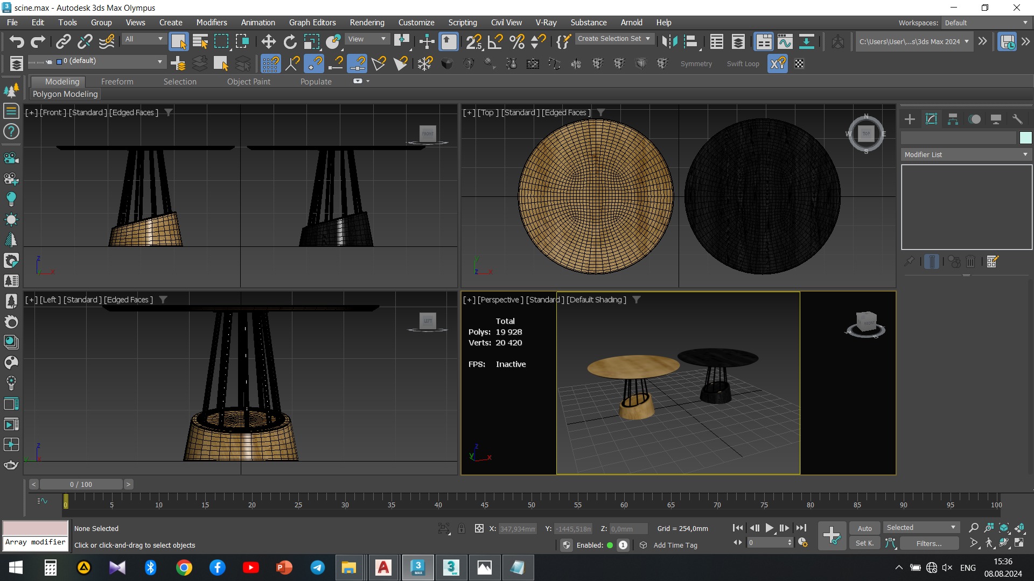Choose the Select and Move tool

(x=268, y=41)
